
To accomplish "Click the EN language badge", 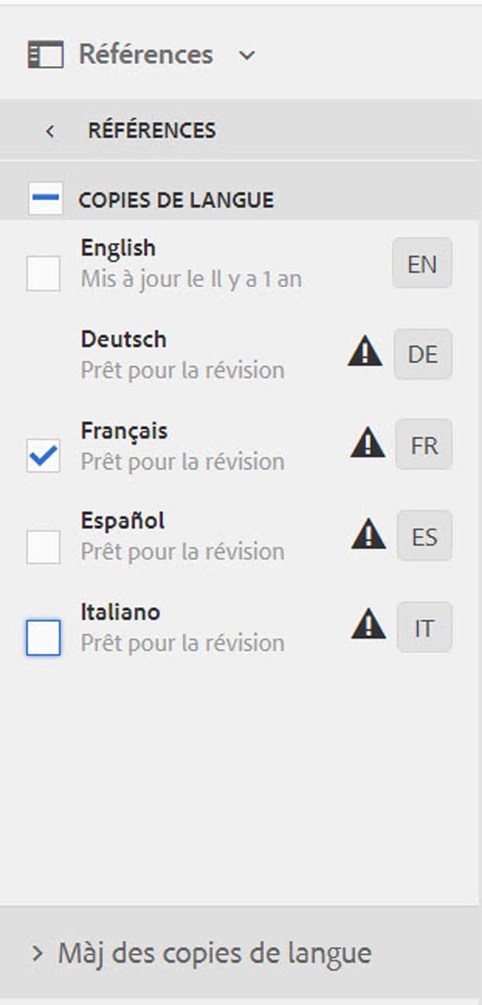I will (x=422, y=263).
